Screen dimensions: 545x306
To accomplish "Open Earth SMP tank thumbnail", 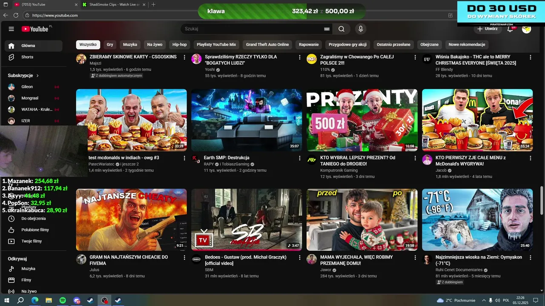I will [247, 120].
